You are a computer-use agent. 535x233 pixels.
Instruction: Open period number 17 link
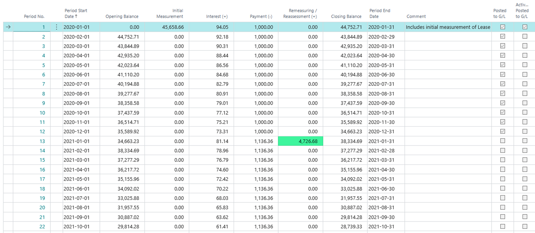[x=42, y=179]
